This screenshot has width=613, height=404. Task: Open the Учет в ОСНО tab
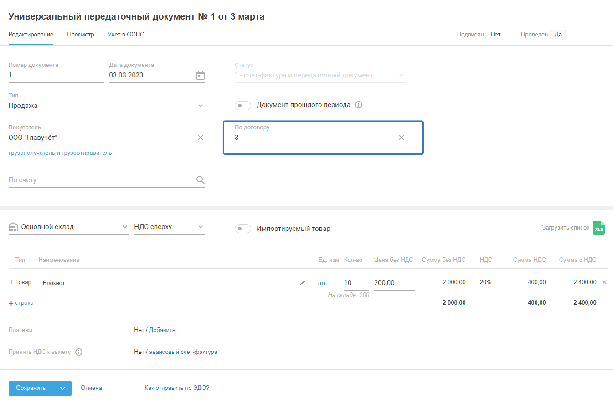click(x=126, y=35)
